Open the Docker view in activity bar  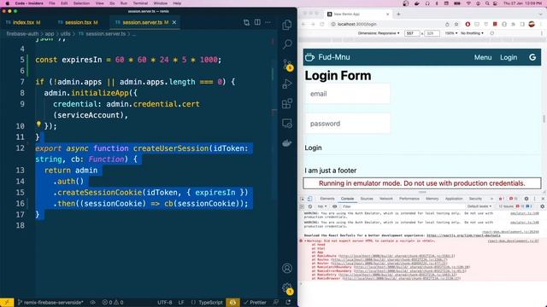287,142
